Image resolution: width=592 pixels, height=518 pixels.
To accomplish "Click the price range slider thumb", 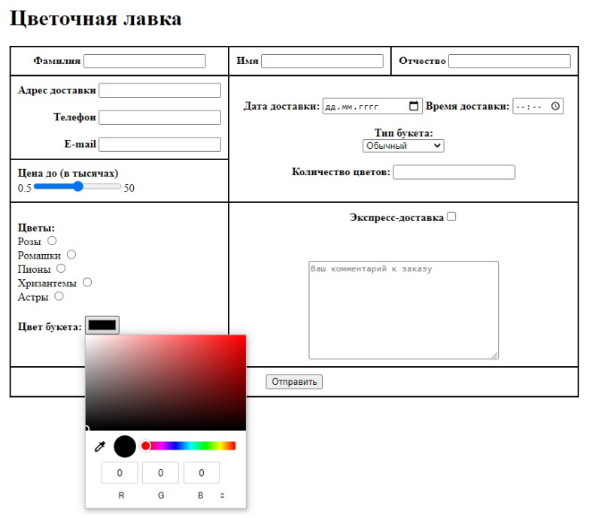I will point(77,186).
